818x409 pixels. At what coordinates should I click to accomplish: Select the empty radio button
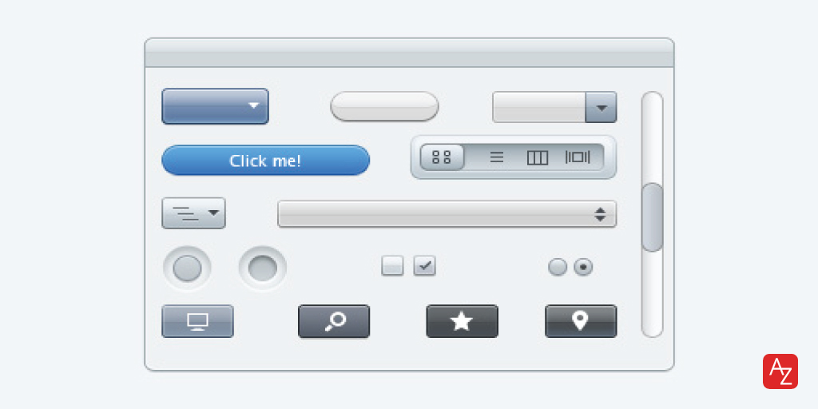(x=557, y=267)
